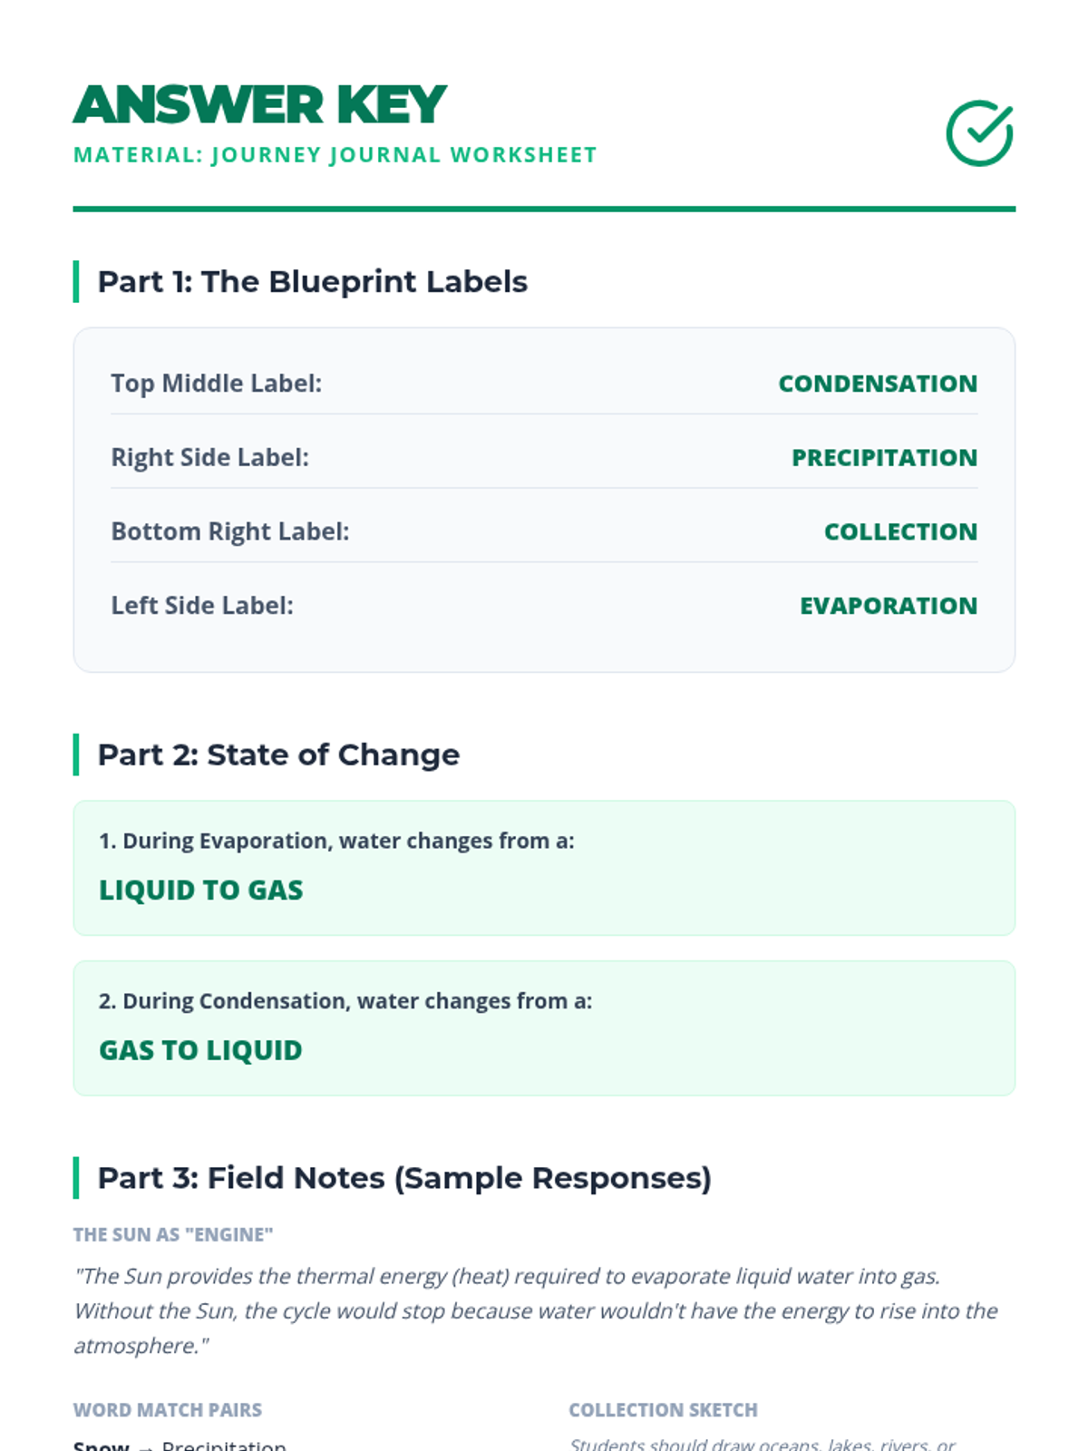Click the PRECIPITATION answer

[x=884, y=457]
